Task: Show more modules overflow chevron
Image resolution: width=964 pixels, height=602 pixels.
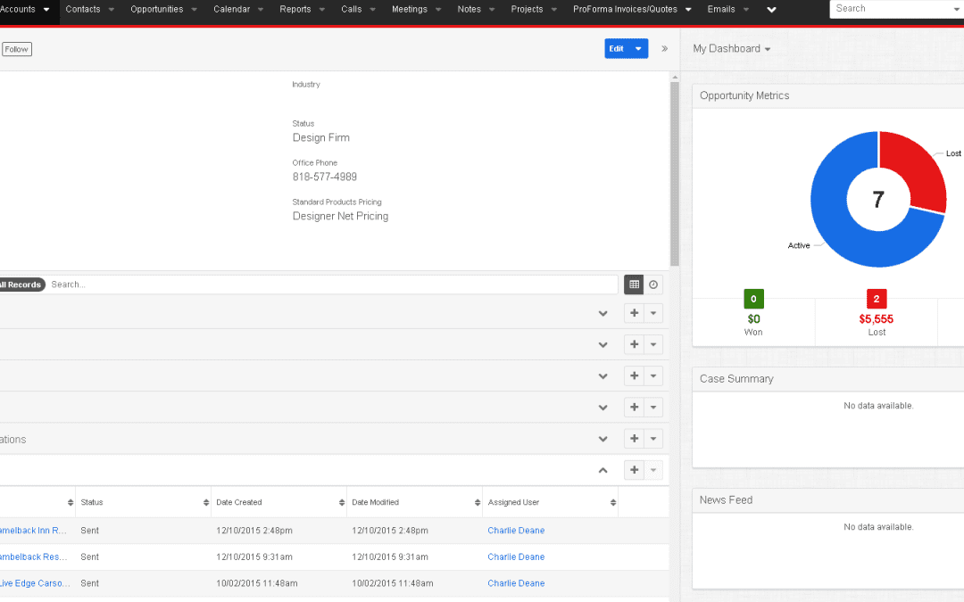Action: 771,10
